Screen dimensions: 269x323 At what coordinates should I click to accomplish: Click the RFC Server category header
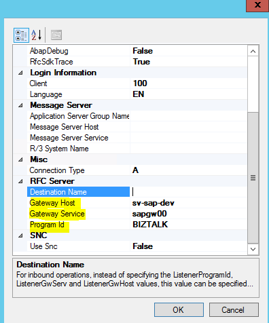point(52,181)
